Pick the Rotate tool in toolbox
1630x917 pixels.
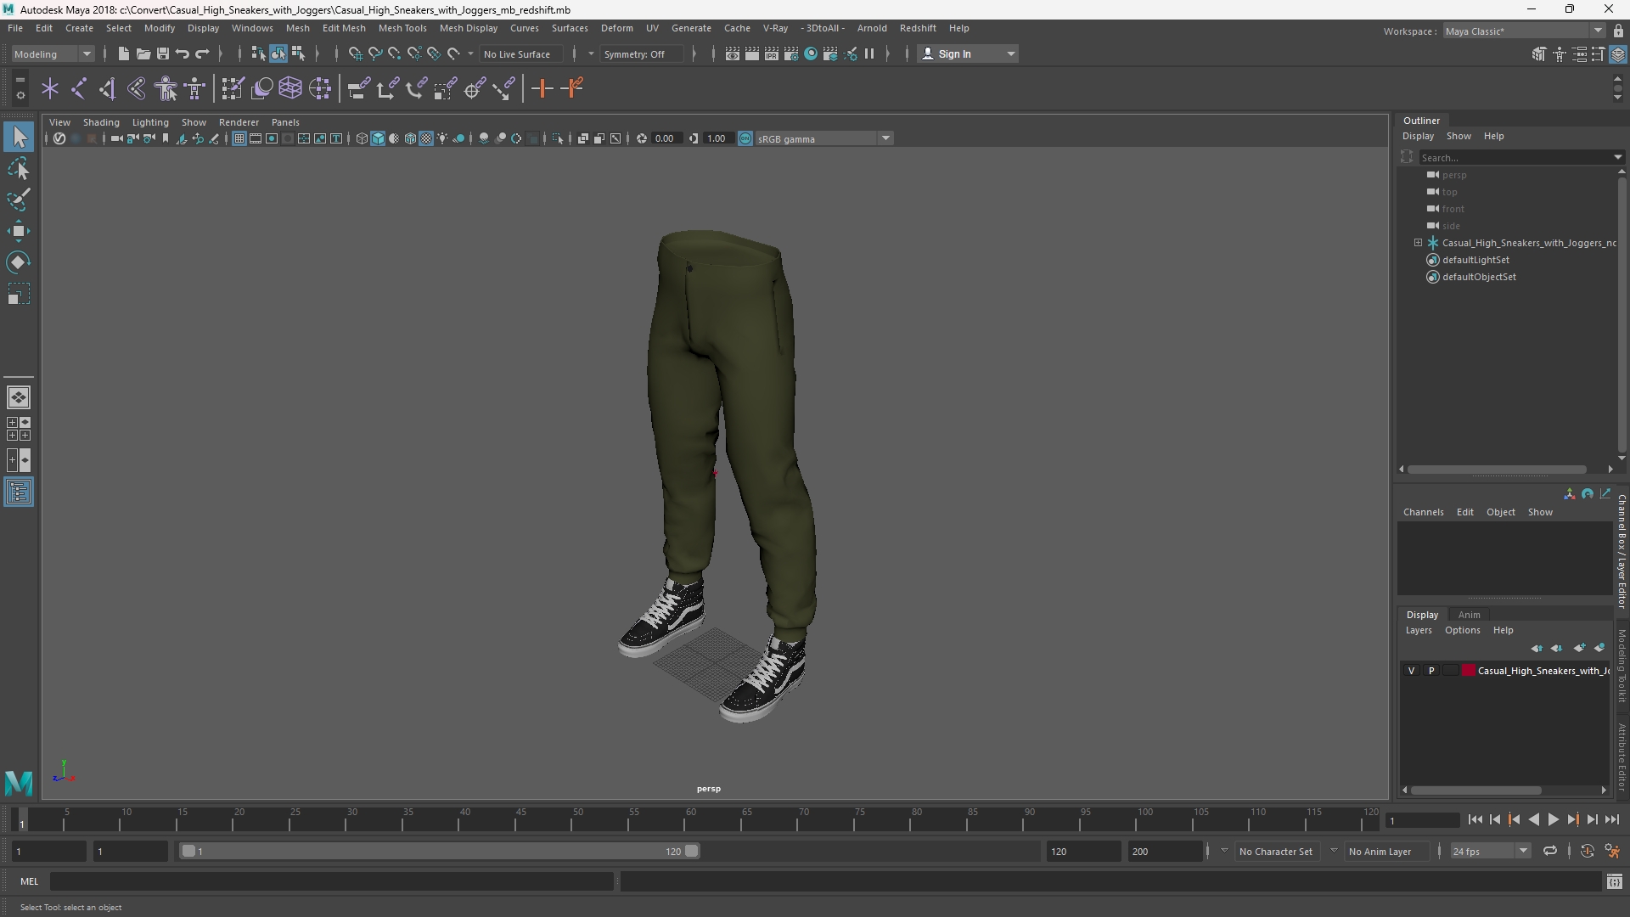click(x=19, y=262)
